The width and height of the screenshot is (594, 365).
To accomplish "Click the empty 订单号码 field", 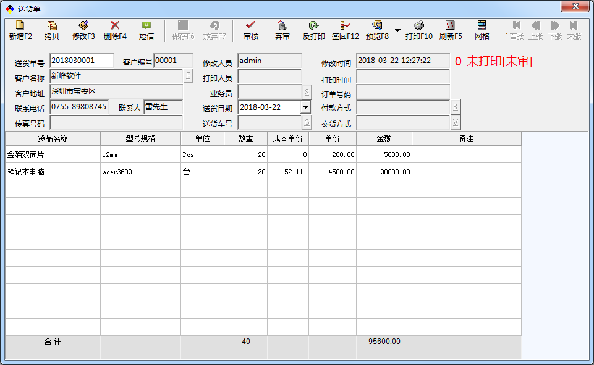I will tap(403, 92).
